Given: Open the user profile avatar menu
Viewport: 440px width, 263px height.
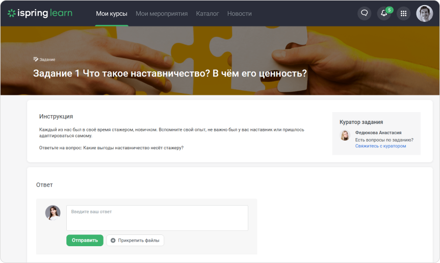Looking at the screenshot, I should (x=424, y=13).
